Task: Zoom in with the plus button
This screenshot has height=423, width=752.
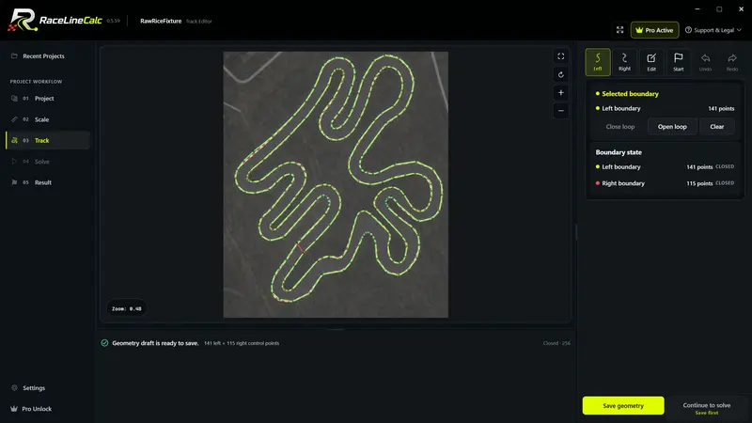Action: [560, 92]
